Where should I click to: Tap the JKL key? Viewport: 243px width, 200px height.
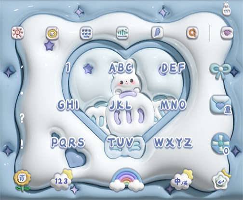tap(121, 105)
